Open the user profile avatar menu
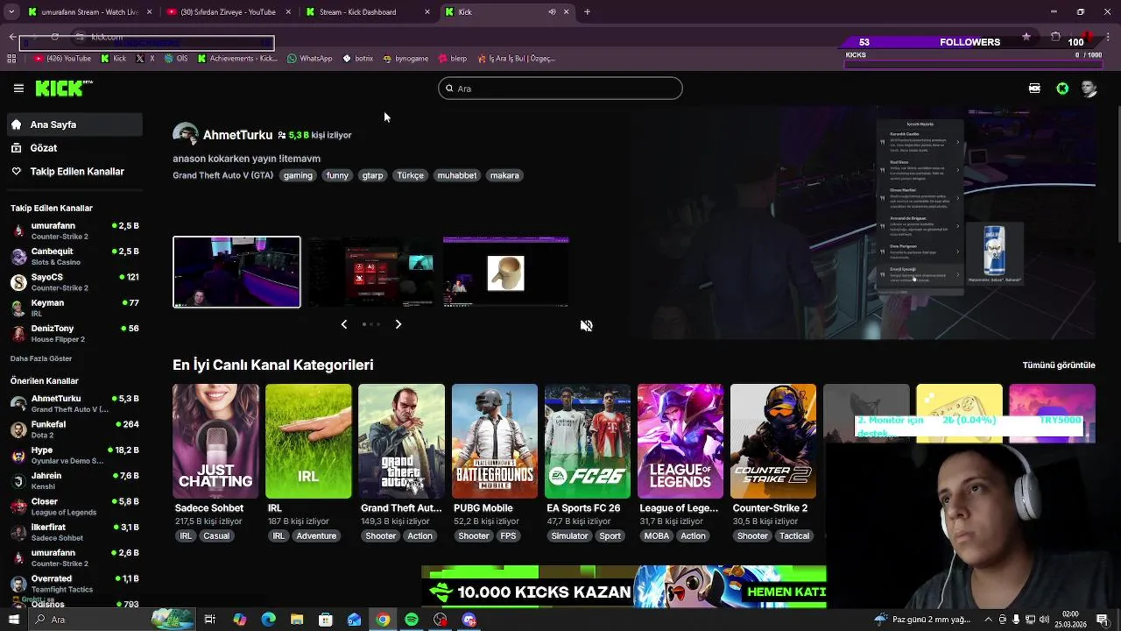This screenshot has width=1121, height=631. tap(1089, 89)
